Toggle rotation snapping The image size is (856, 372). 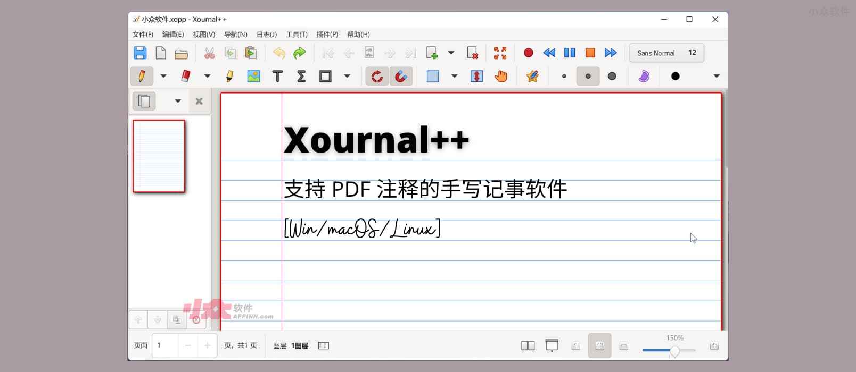coord(377,76)
